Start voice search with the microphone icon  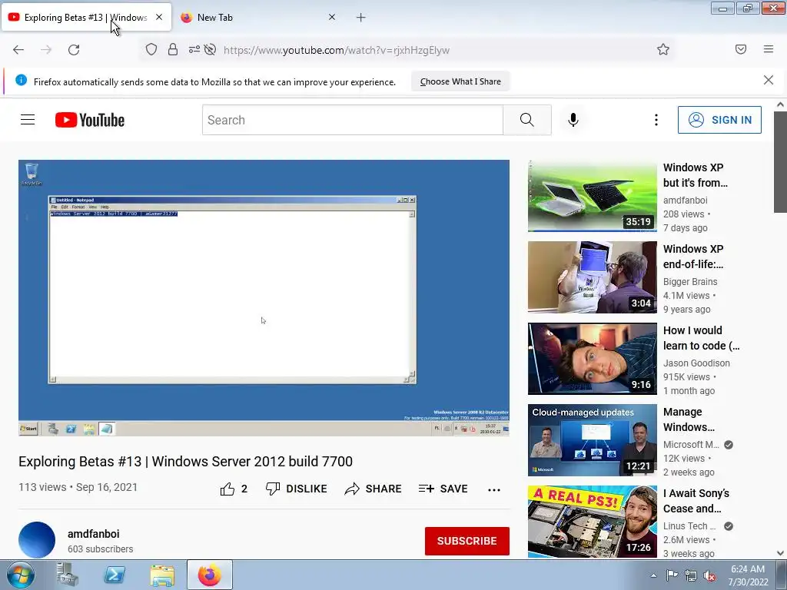point(573,120)
